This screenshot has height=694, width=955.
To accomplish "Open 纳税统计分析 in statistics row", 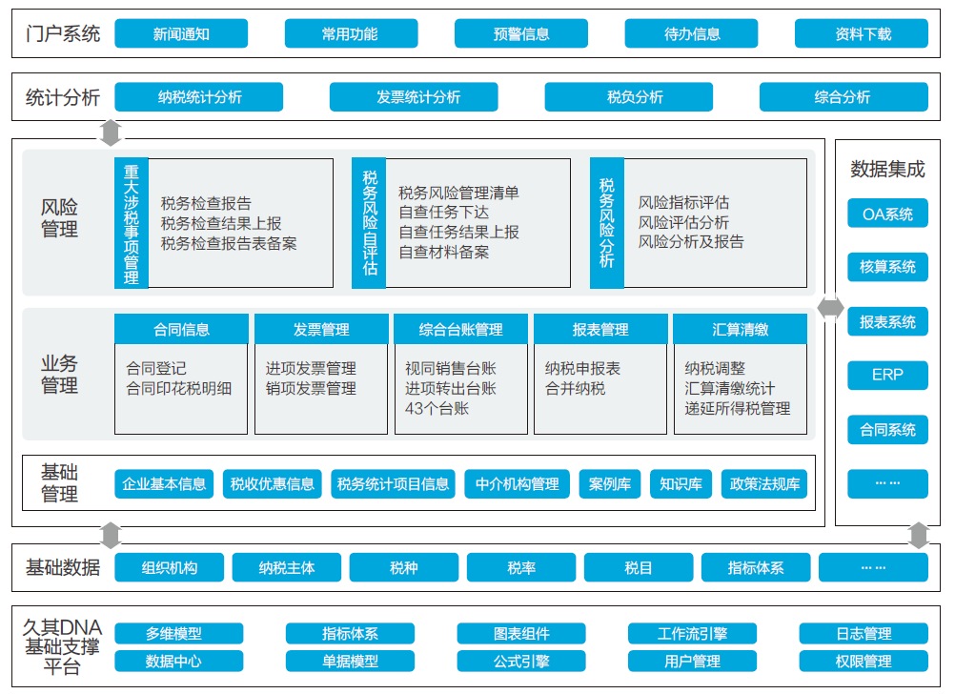I will [x=199, y=97].
